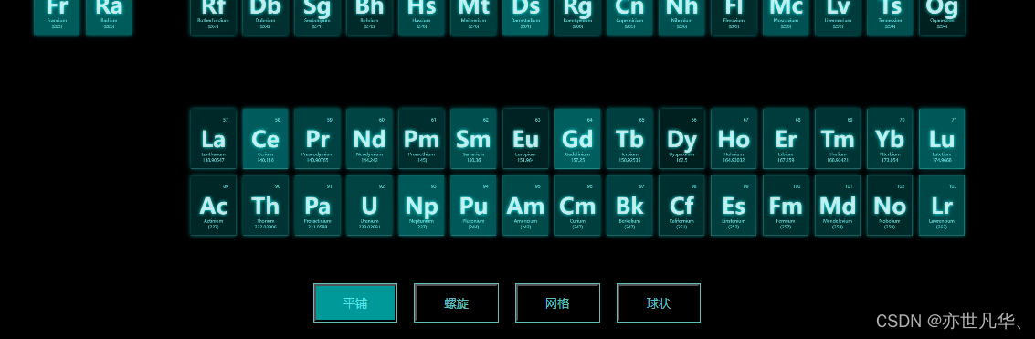Viewport: 1035px width, 339px height.
Task: Choose the Pu Plutonium card
Action: click(473, 206)
